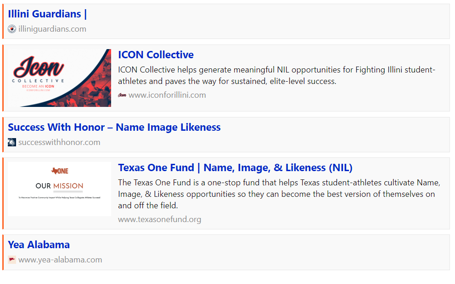Open the Illini Guardians title link
This screenshot has width=455, height=284.
[47, 14]
